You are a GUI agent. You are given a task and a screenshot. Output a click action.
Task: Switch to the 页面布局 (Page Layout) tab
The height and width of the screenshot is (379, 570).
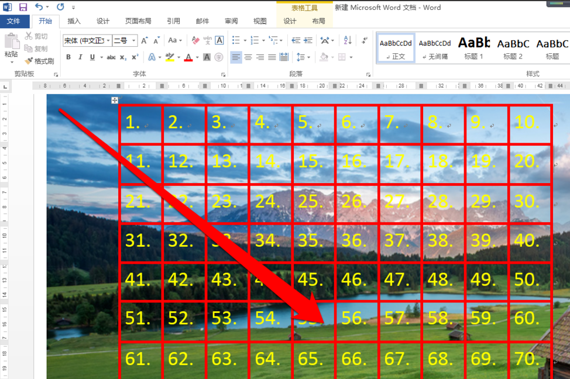coord(138,21)
